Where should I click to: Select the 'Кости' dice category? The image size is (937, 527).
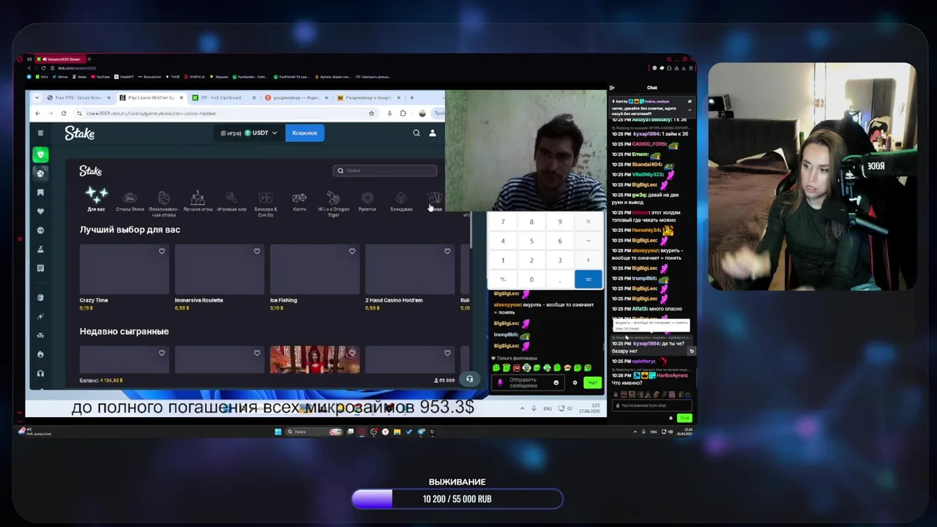pos(299,201)
